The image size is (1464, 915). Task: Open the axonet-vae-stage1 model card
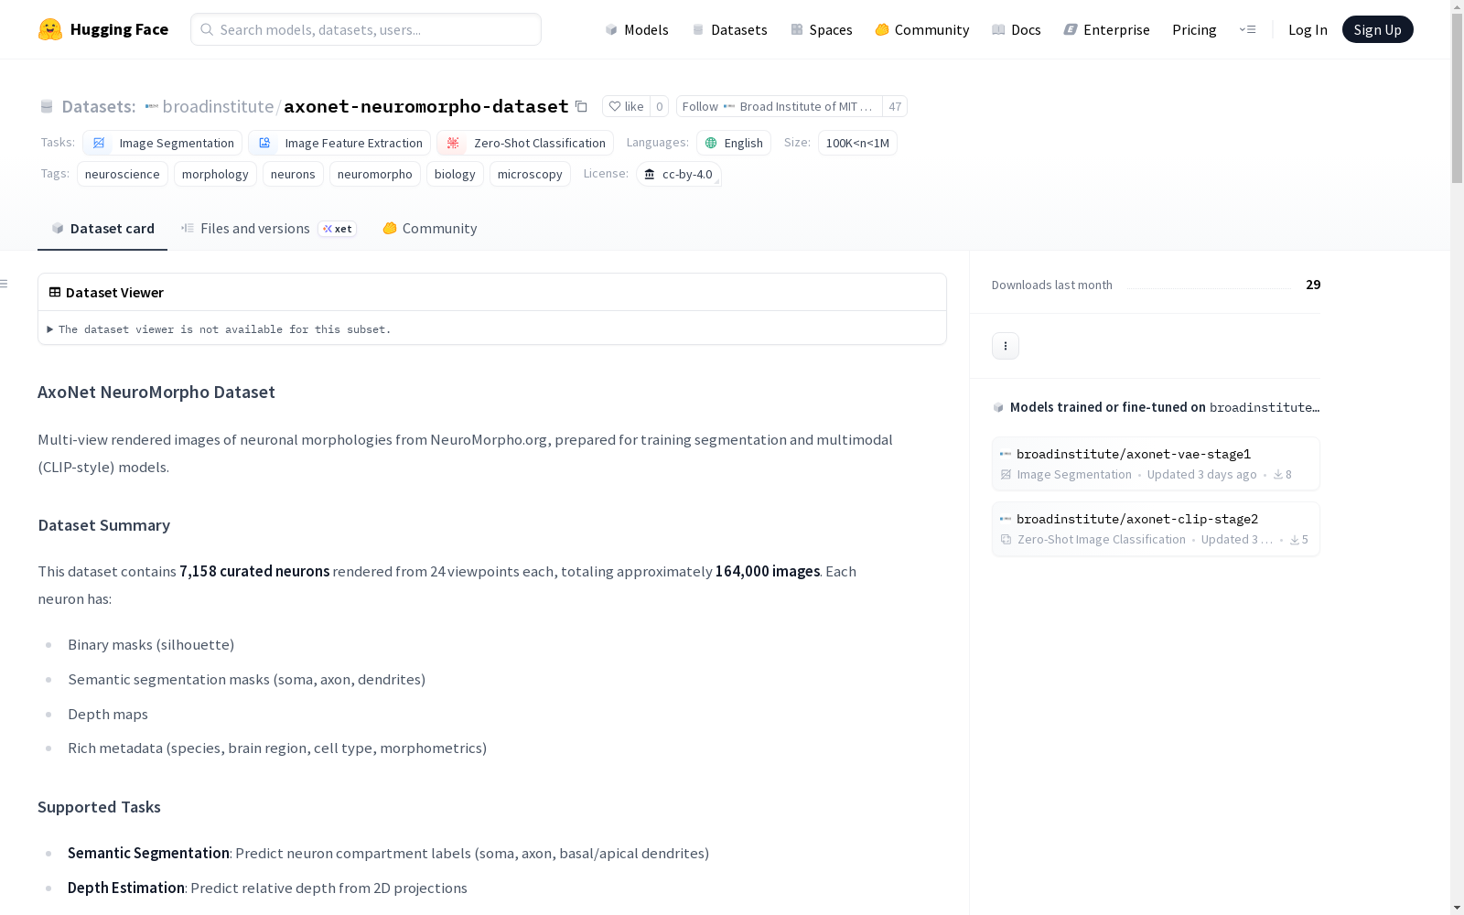point(1156,464)
